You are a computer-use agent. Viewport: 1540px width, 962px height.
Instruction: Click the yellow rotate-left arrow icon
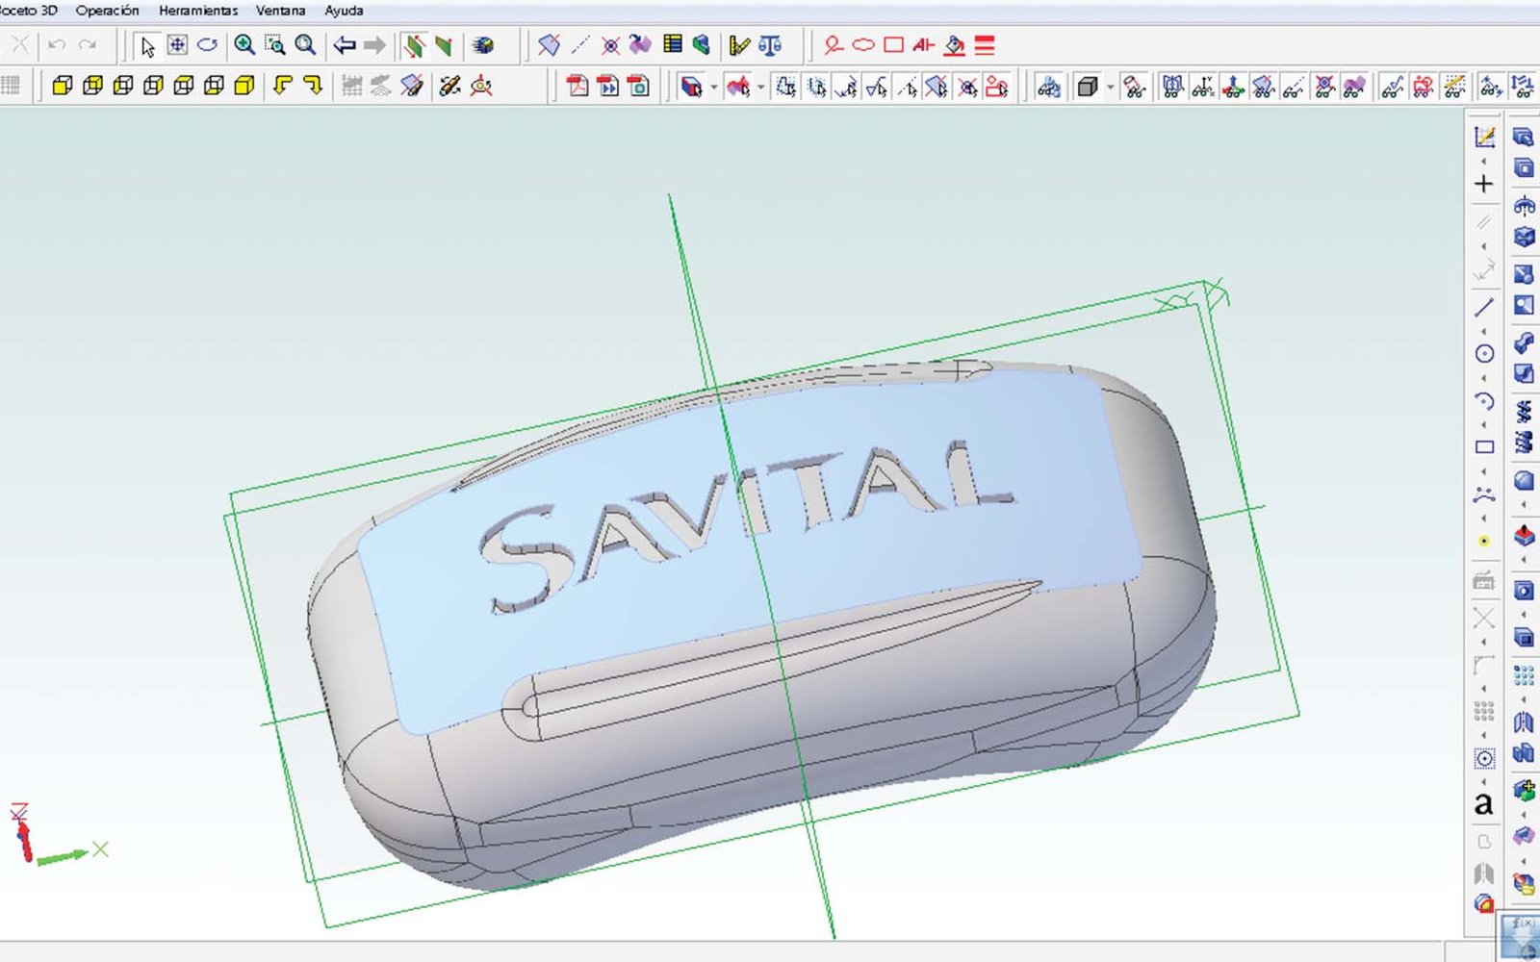point(282,86)
